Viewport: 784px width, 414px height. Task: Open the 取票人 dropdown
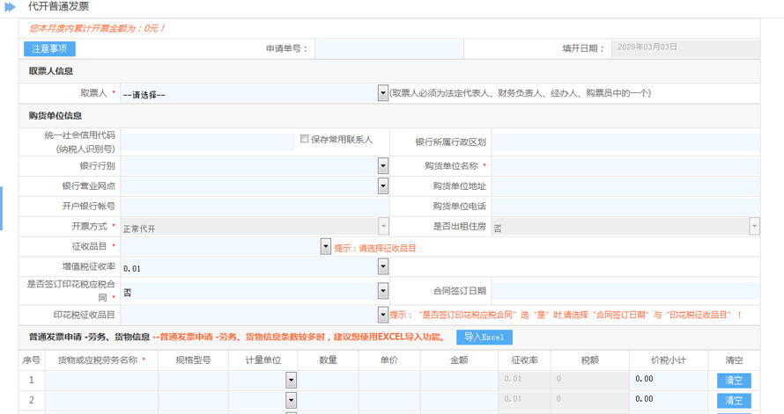[x=382, y=93]
